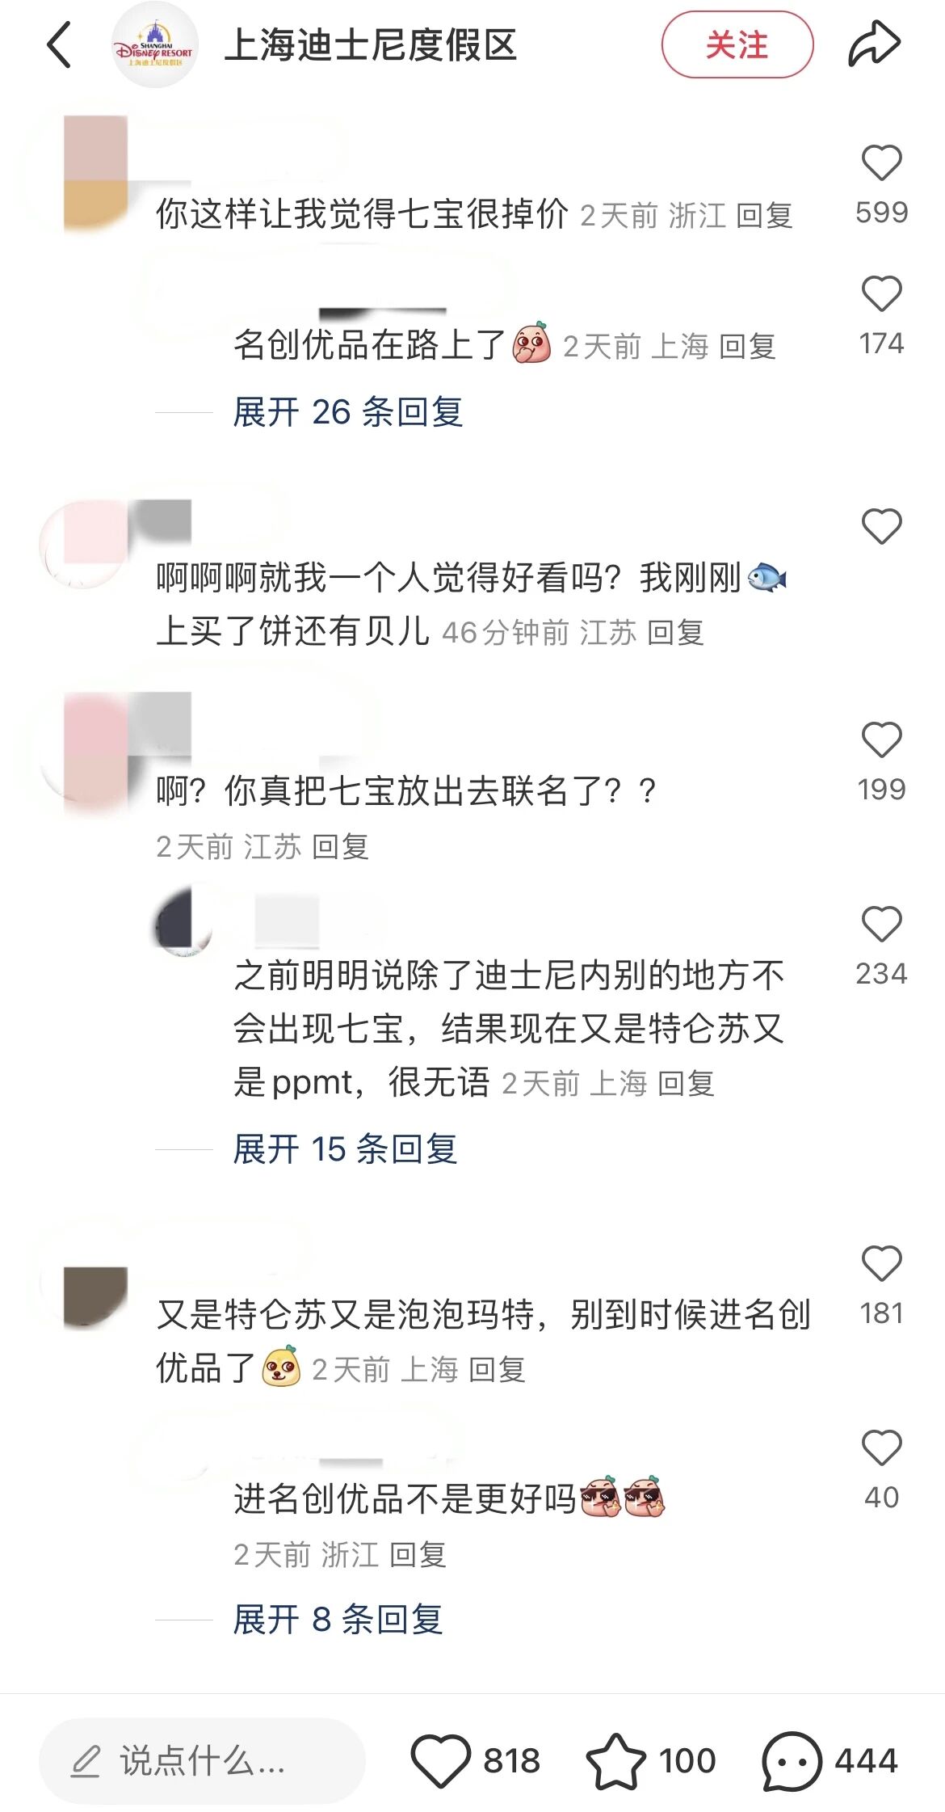Like the reply with 40 likes

point(881,1447)
